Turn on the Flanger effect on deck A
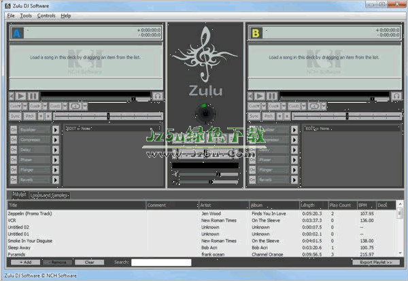This screenshot has width=408, height=281. click(x=14, y=170)
